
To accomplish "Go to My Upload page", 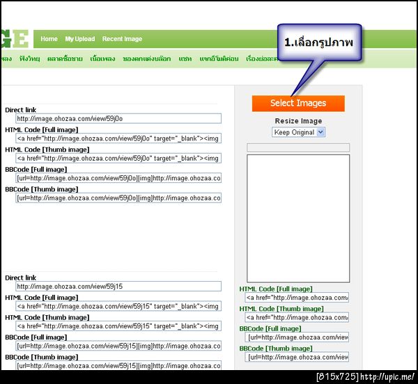I will (x=80, y=39).
